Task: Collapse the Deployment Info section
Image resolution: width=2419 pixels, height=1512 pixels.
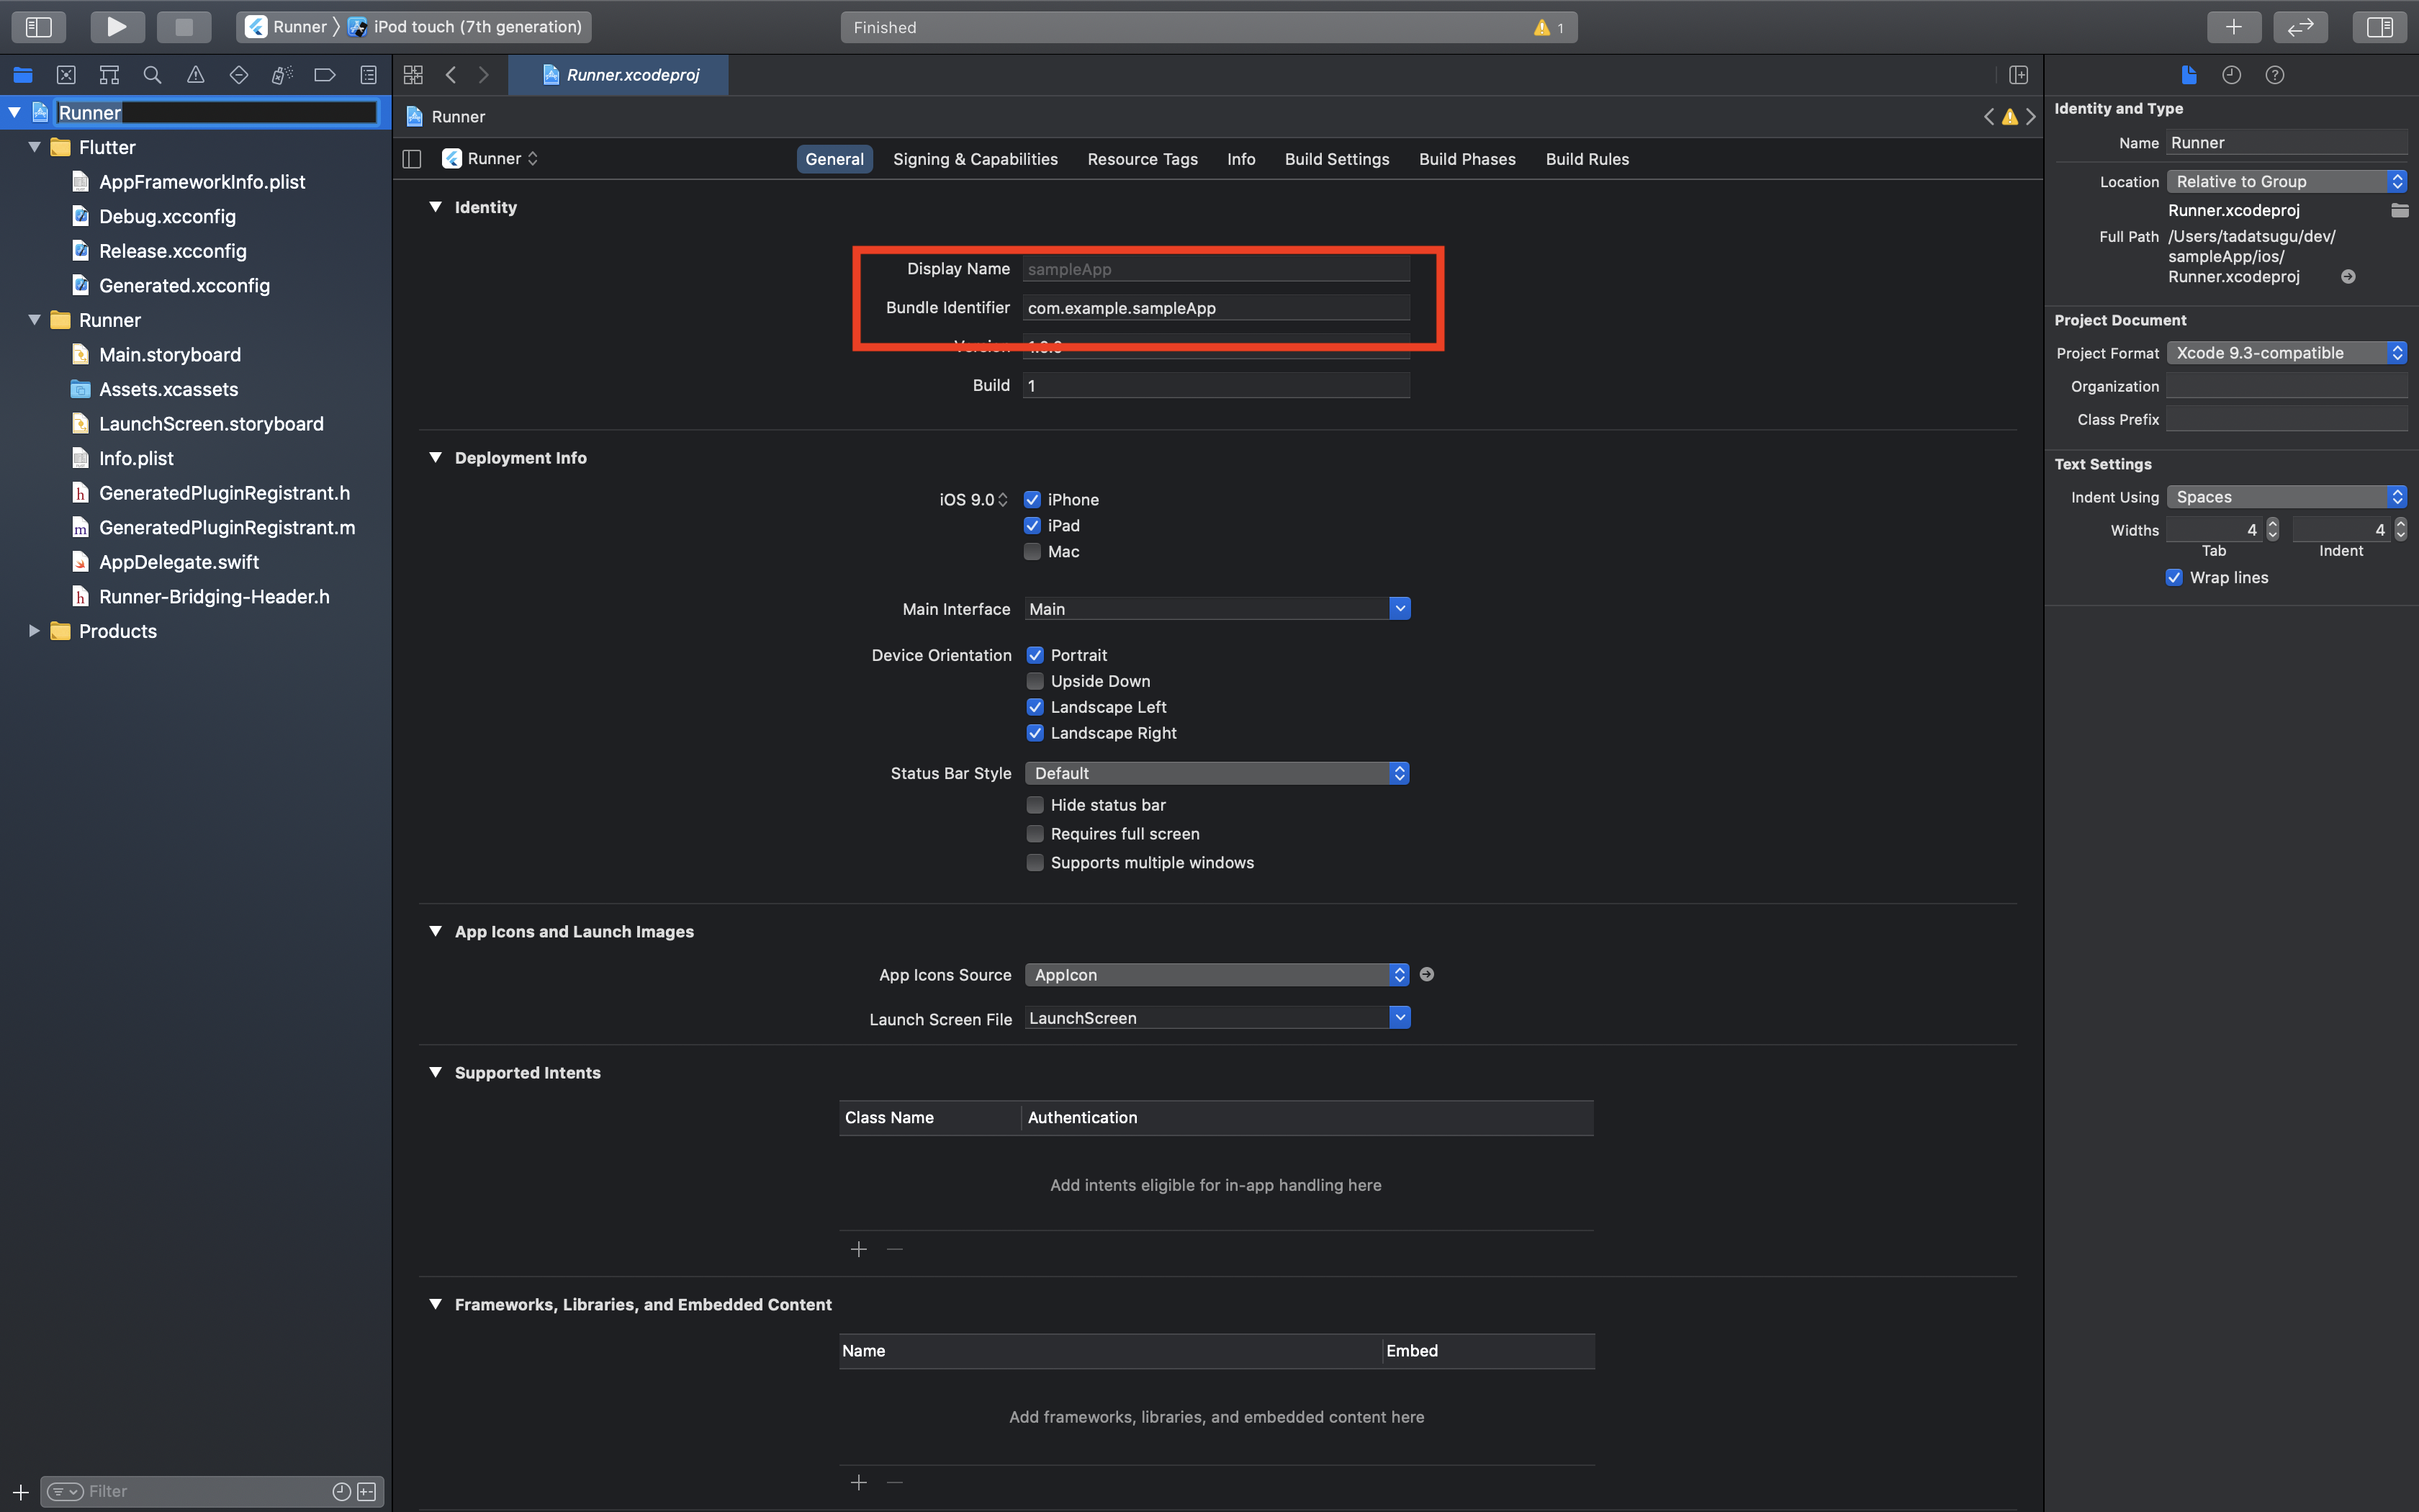Action: click(x=435, y=458)
